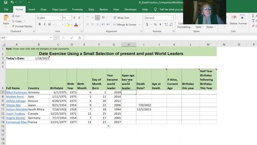
Task: Open fill color dropdown arrow
Action: coord(72,25)
